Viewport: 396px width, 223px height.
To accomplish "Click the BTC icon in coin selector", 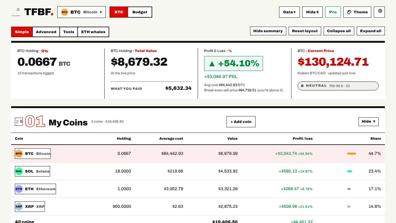I will pos(64,12).
